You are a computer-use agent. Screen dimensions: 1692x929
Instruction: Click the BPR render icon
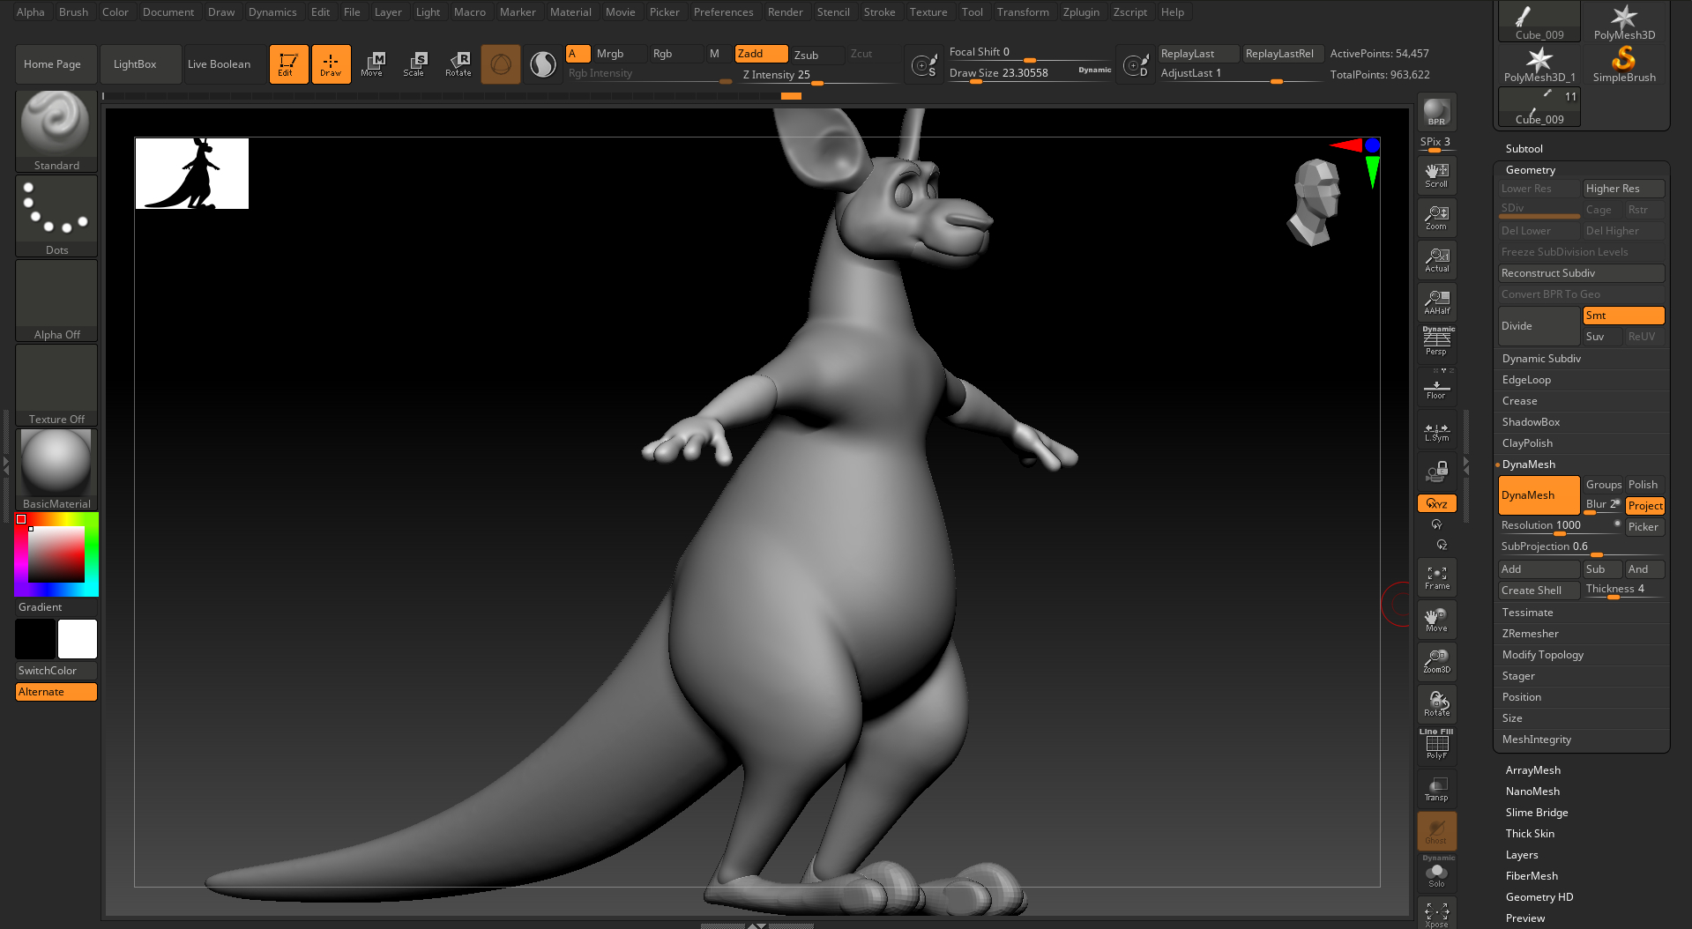(x=1436, y=112)
